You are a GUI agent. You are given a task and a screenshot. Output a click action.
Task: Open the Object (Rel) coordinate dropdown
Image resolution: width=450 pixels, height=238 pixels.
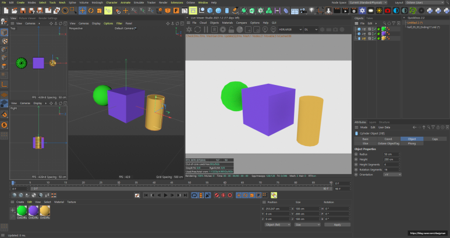[x=278, y=225]
